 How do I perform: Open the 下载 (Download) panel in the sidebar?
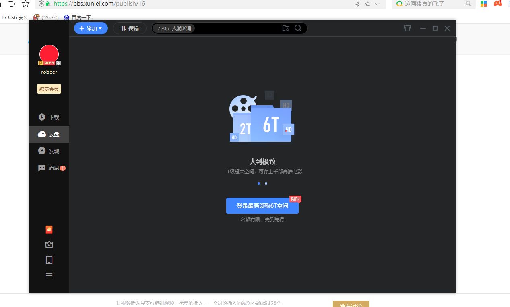click(x=49, y=117)
